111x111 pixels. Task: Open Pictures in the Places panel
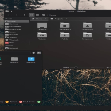coord(17,35)
